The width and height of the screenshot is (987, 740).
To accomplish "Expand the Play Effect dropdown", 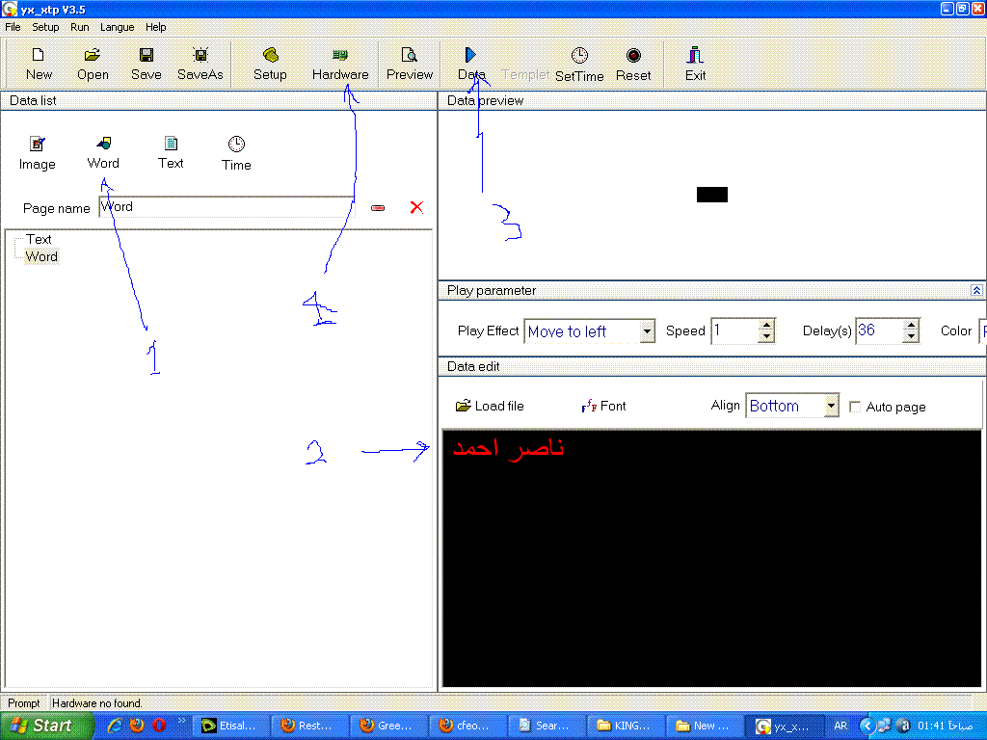I will pyautogui.click(x=647, y=331).
